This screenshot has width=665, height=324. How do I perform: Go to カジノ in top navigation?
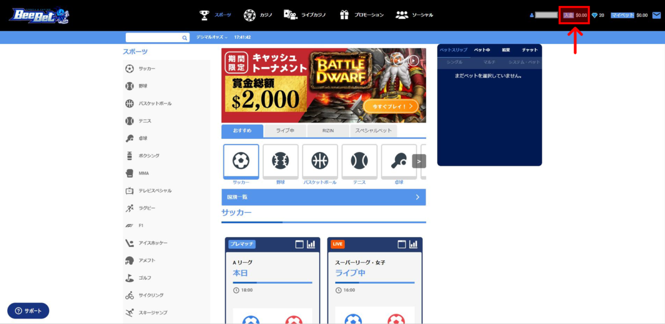(x=258, y=15)
